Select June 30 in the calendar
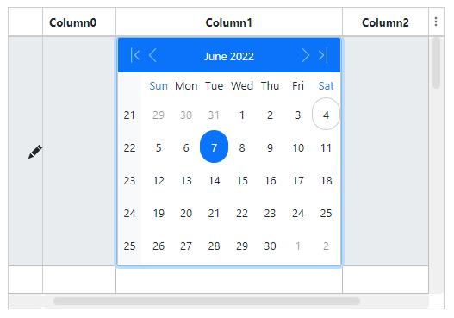Image resolution: width=454 pixels, height=318 pixels. pyautogui.click(x=270, y=246)
